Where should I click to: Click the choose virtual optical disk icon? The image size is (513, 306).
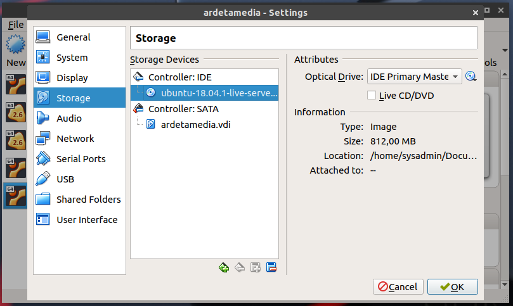tap(471, 77)
